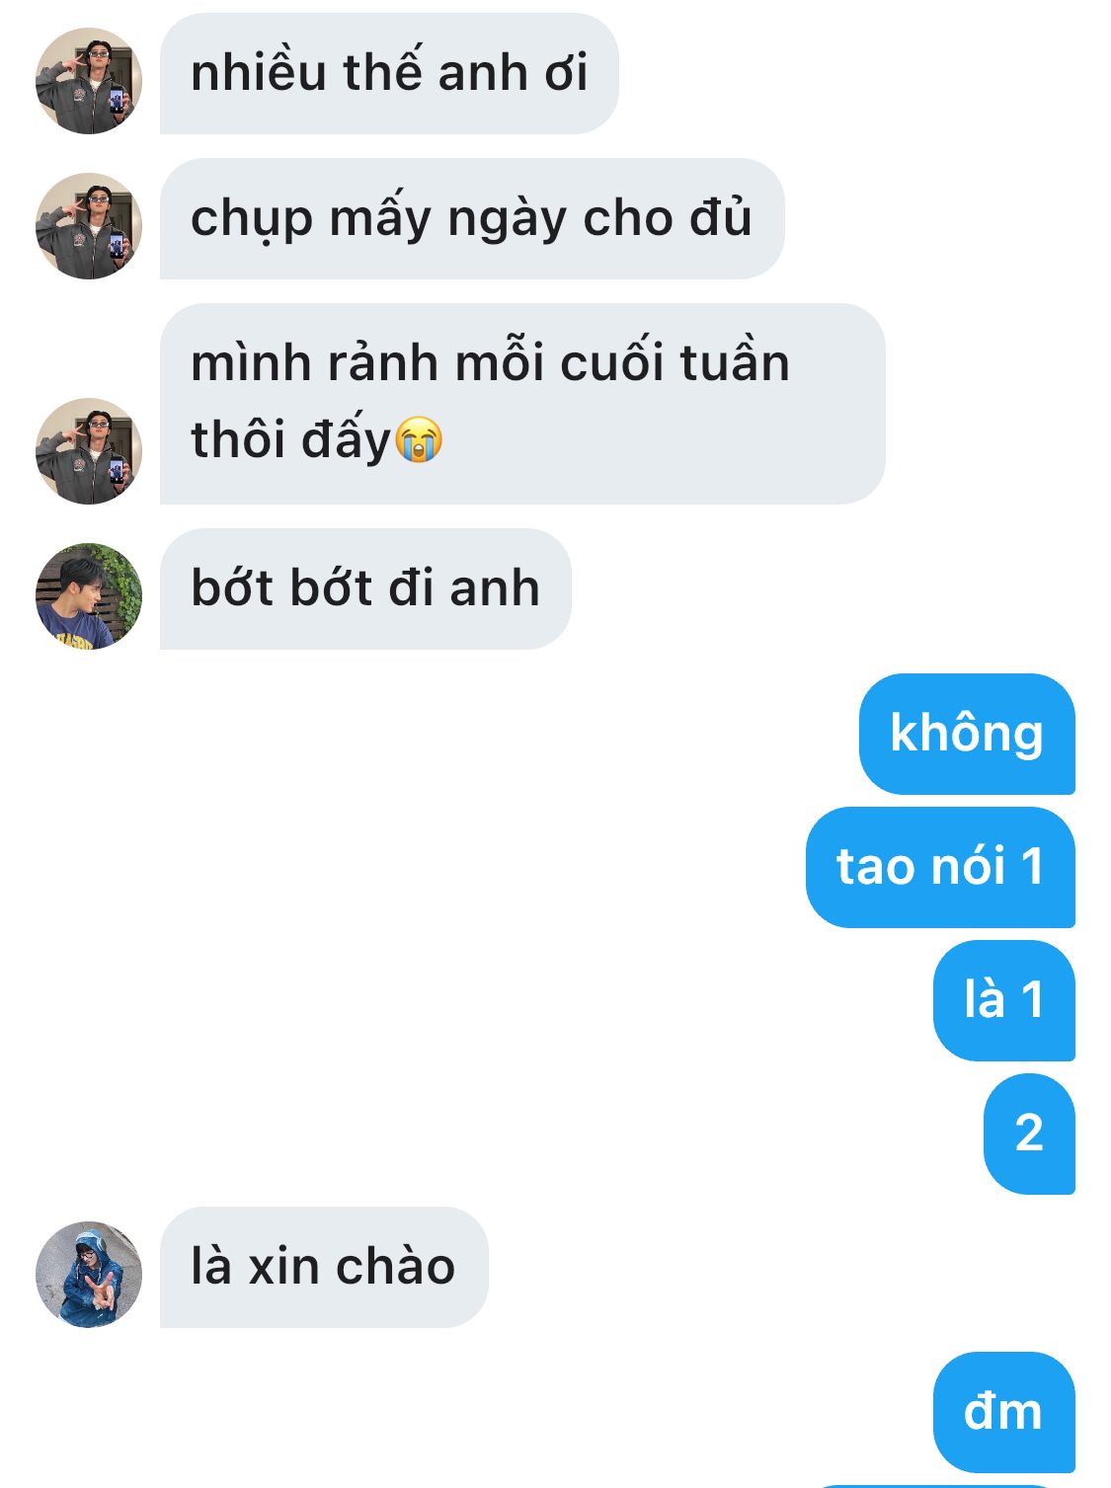The image size is (1111, 1488).
Task: Tap the 'chụp mấy ngày cho đủ' message
Action: tap(472, 218)
